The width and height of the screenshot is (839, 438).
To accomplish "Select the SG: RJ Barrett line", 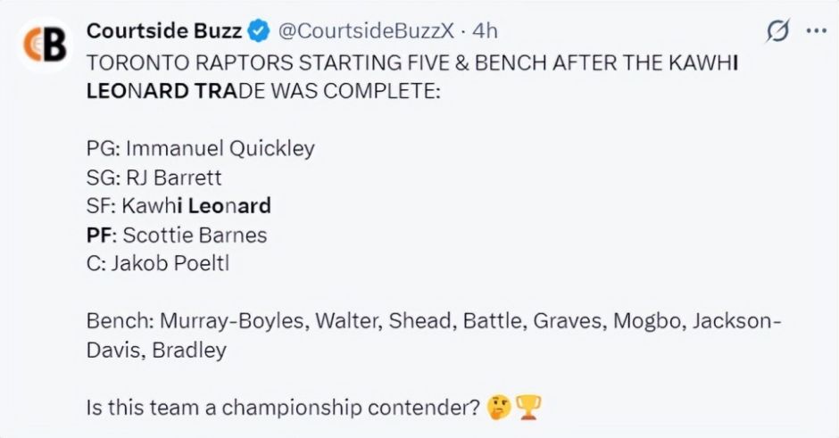I will click(x=154, y=178).
